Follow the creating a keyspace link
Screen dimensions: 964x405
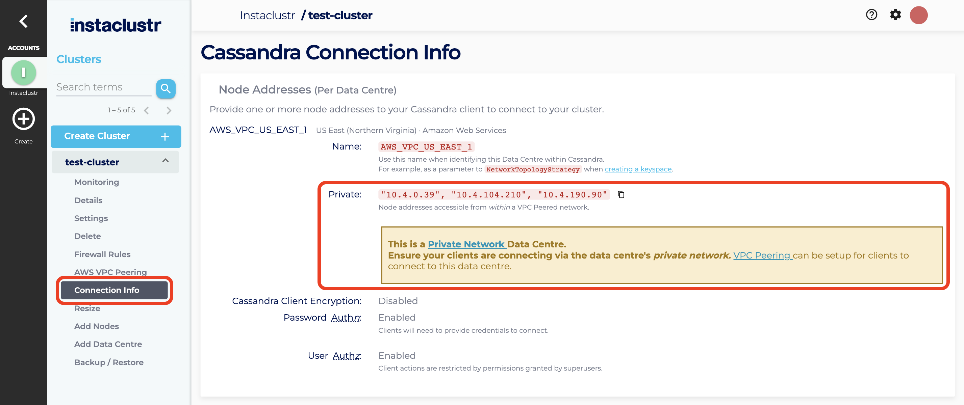click(x=638, y=169)
